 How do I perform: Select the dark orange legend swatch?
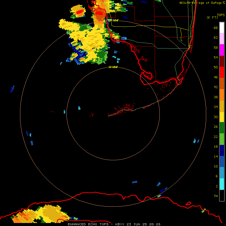[222, 84]
